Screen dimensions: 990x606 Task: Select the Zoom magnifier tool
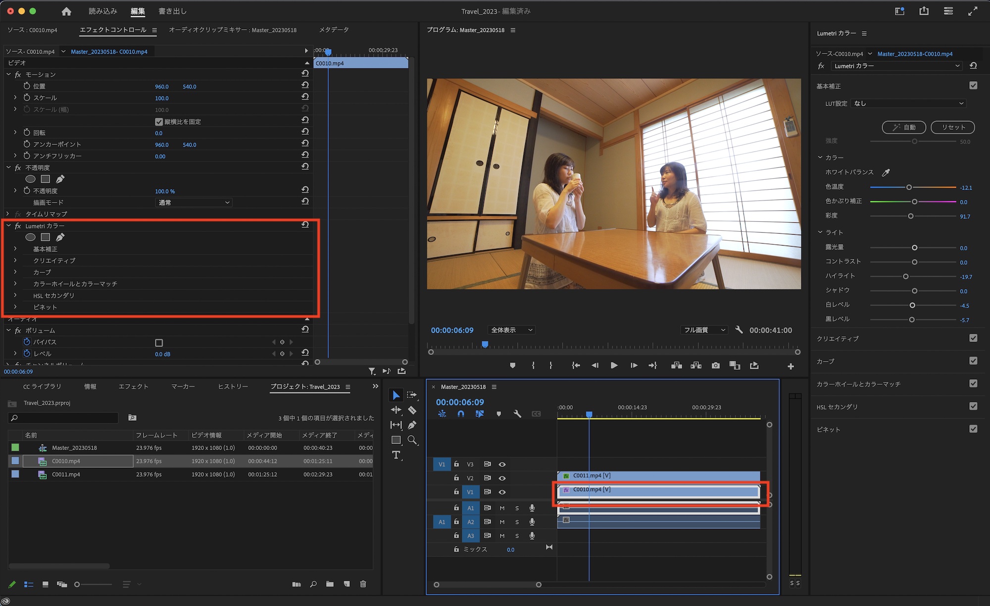[x=412, y=440]
